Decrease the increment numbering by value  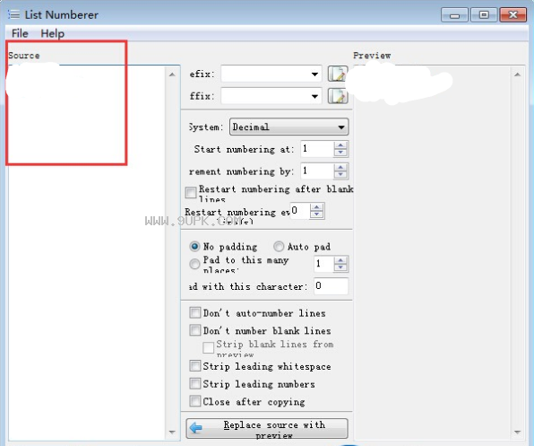pos(340,175)
